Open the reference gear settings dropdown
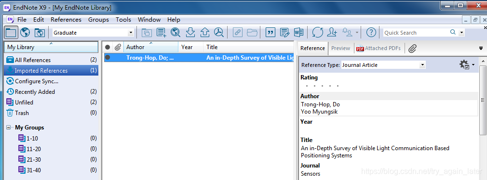Screen dimensions: 487x180 [x=466, y=65]
